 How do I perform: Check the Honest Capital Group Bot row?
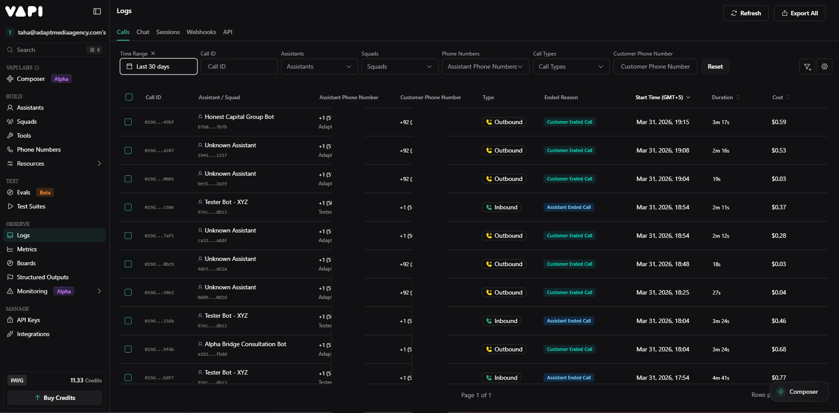[x=128, y=122]
